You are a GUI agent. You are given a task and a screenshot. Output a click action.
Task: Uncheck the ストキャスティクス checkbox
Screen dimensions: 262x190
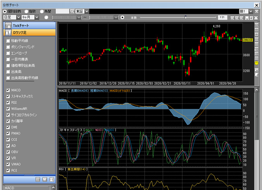pos(8,96)
